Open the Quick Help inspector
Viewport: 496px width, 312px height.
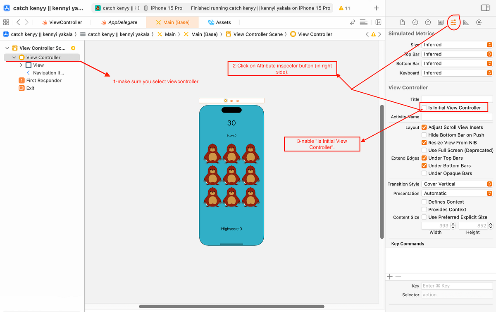click(x=428, y=22)
